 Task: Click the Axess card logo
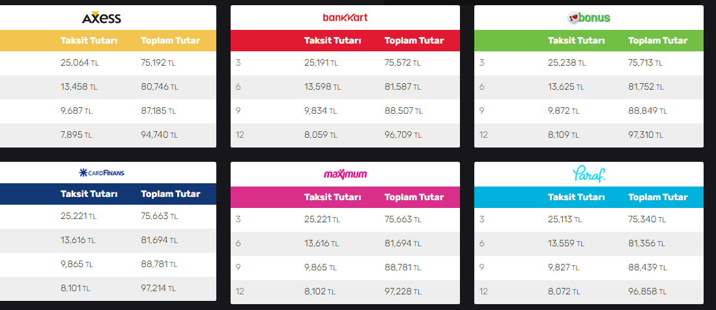coord(102,18)
